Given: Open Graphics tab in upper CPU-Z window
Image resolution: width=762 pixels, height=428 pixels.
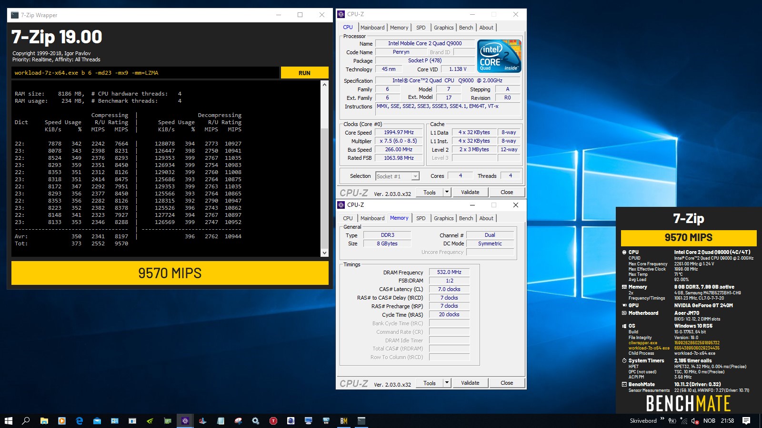Looking at the screenshot, I should click(x=443, y=28).
